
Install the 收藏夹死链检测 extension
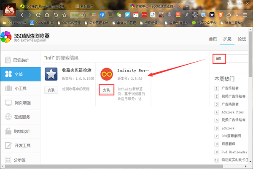tap(51, 90)
